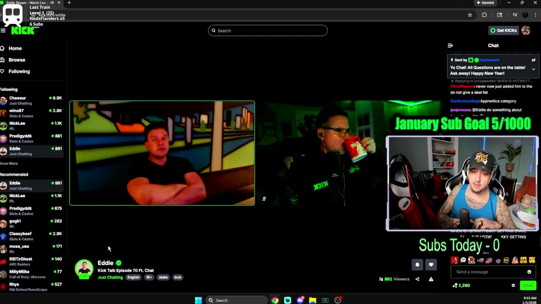Open musa_usa recommended channel

32,249
